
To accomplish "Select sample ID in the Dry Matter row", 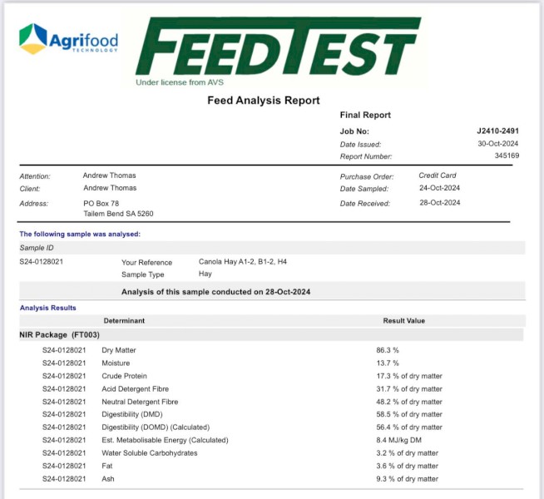I will coord(64,351).
